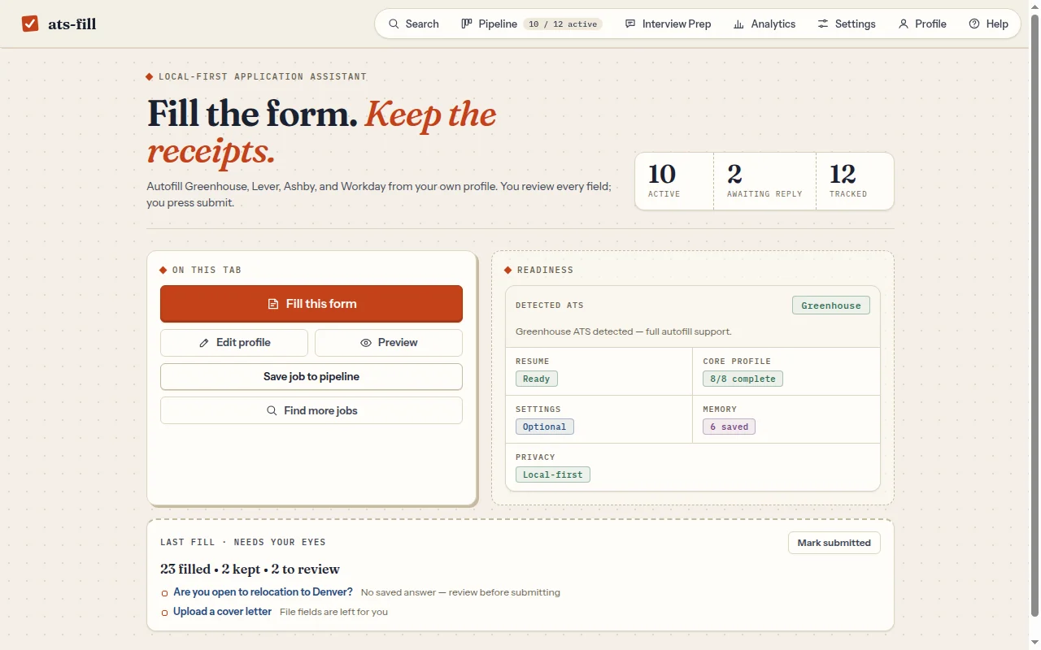
Task: Click the ats-fill red checkmark logo
Action: [x=30, y=24]
